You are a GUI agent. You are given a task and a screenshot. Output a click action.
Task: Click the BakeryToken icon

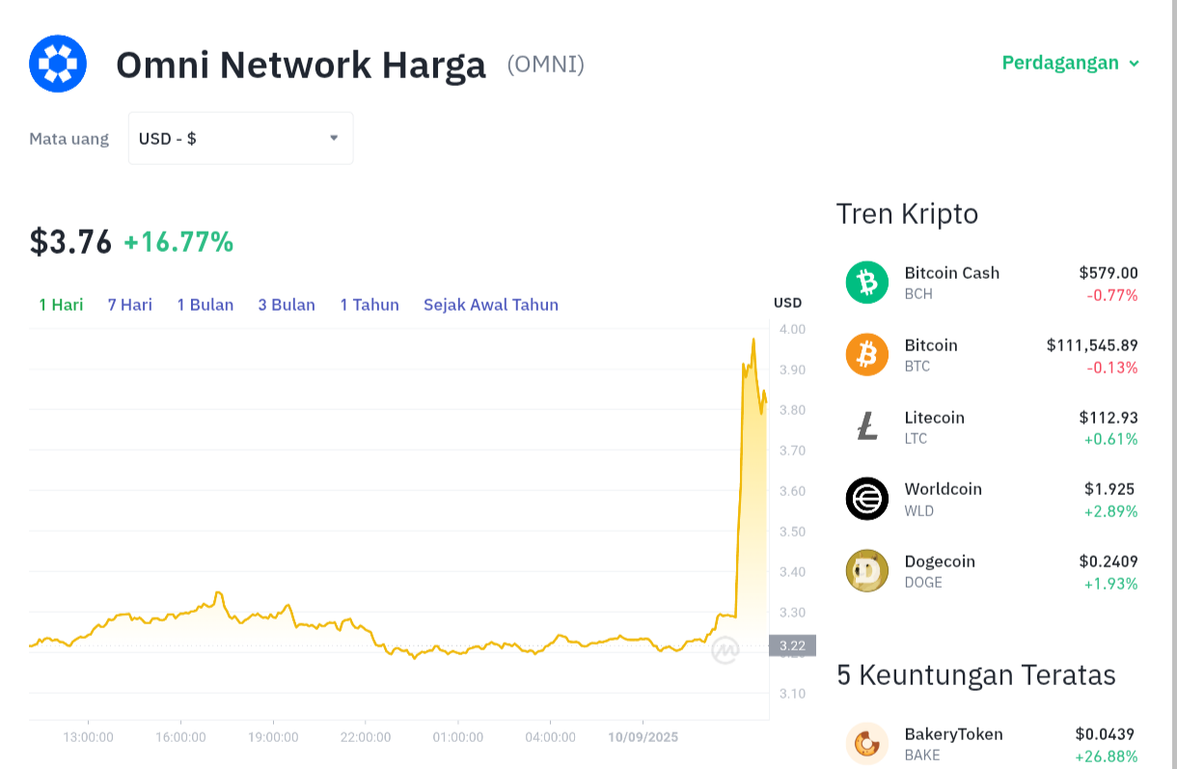(x=866, y=744)
